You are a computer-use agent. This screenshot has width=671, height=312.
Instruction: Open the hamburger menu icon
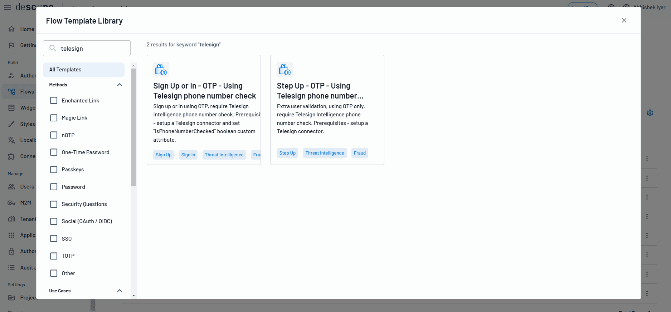coord(8,7)
